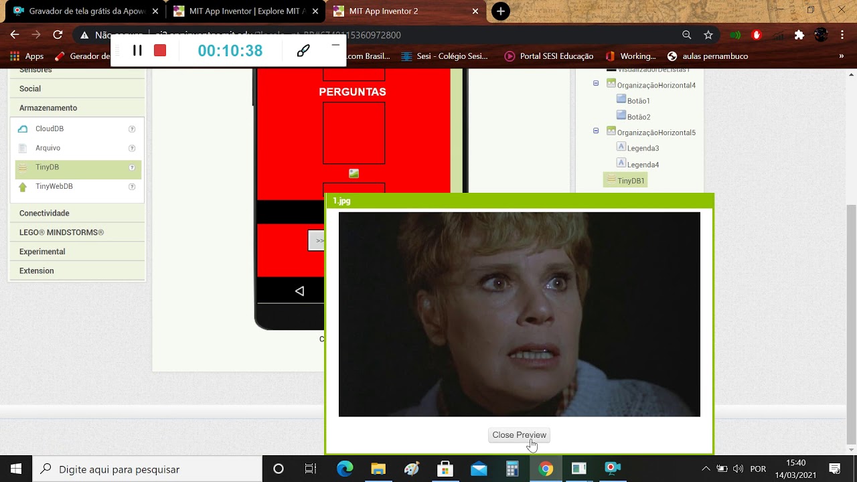
Task: Go back one page in Chrome
Action: (15, 35)
